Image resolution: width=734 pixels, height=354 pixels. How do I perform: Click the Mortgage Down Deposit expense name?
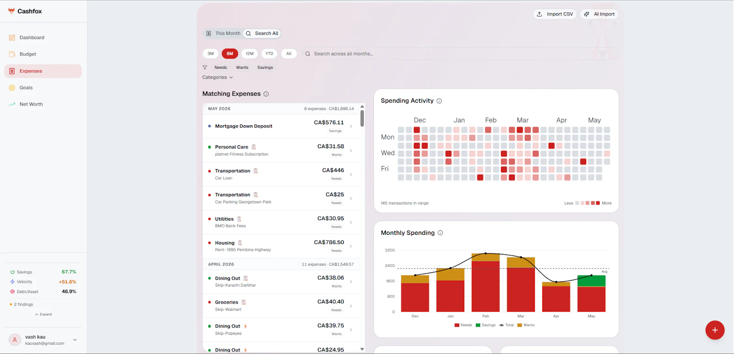pyautogui.click(x=244, y=126)
